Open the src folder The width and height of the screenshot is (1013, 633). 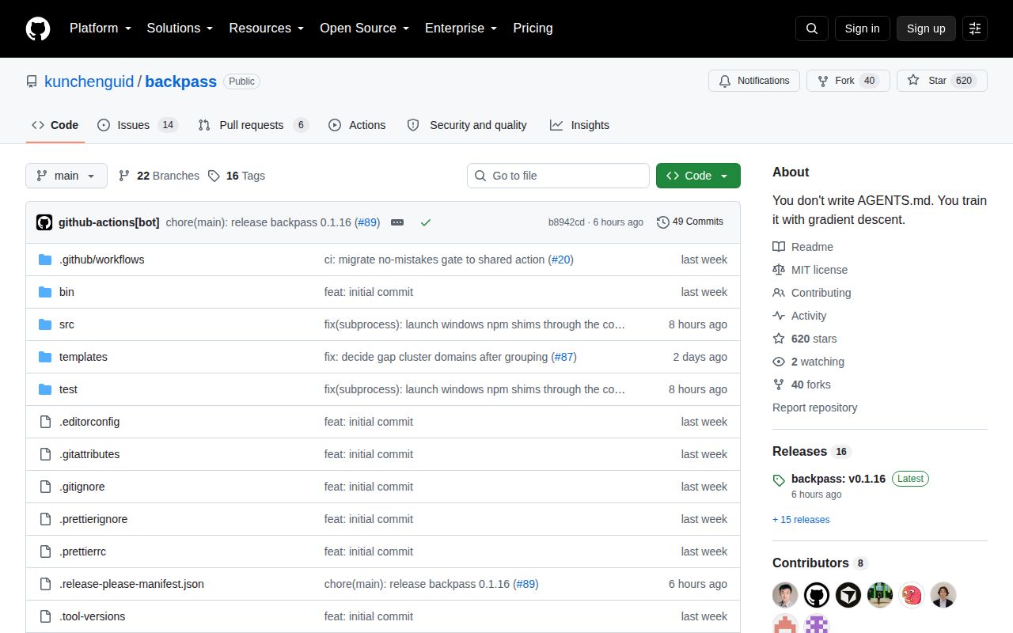tap(66, 324)
